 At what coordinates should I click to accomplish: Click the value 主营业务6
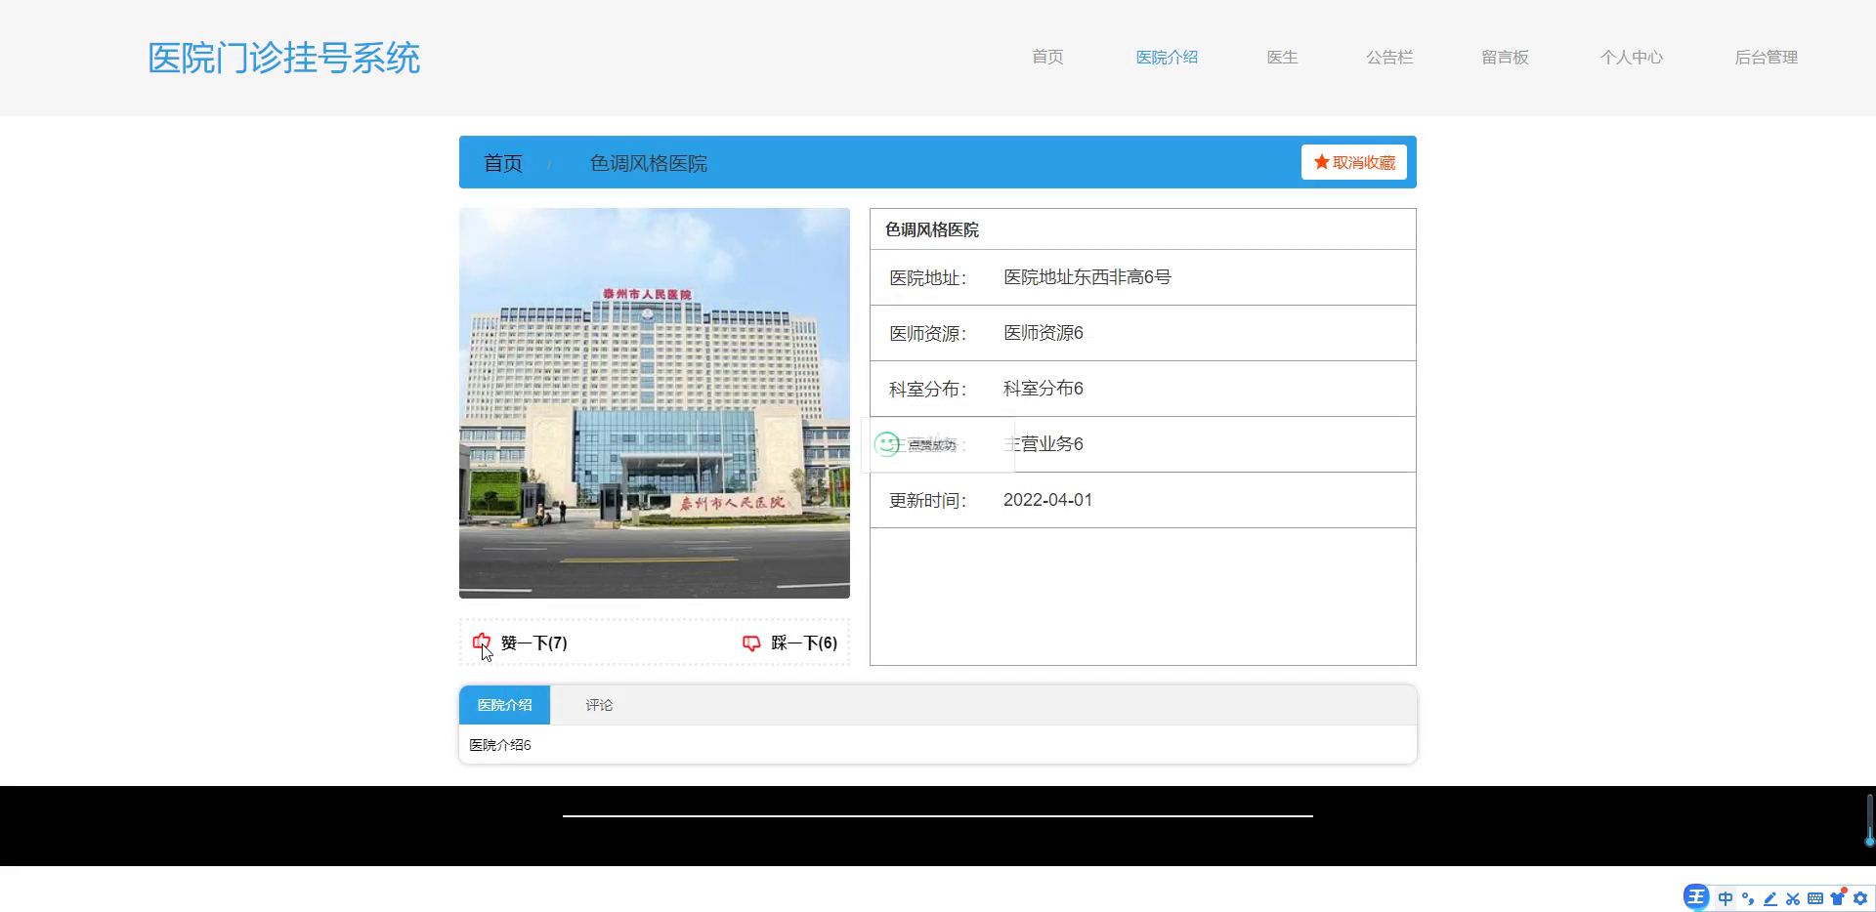pyautogui.click(x=1044, y=444)
